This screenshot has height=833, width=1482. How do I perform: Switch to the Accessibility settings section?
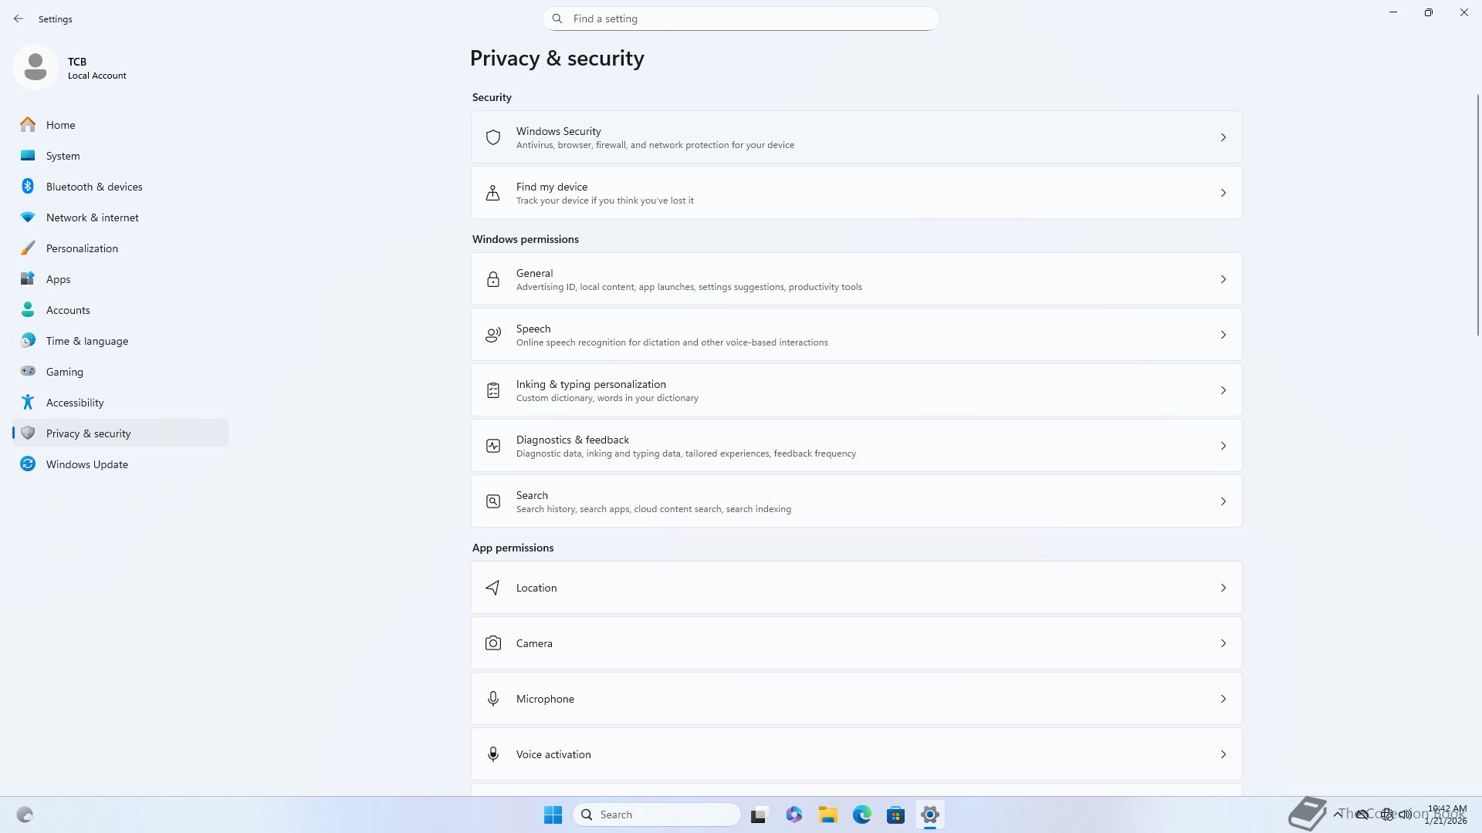pyautogui.click(x=74, y=403)
